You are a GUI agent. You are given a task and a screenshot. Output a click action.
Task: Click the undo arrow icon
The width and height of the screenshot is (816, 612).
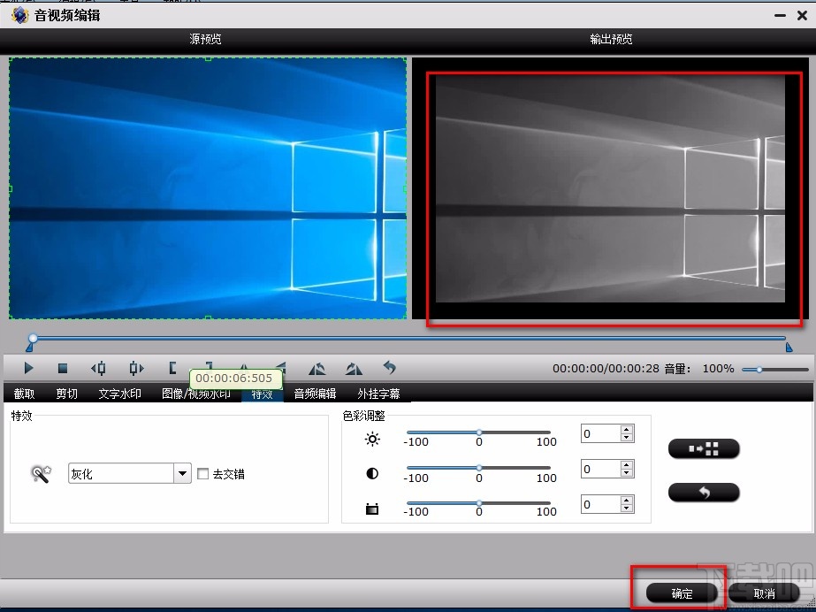coord(389,369)
